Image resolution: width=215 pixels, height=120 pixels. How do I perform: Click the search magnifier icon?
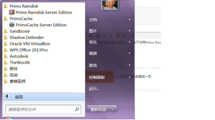pyautogui.click(x=77, y=109)
